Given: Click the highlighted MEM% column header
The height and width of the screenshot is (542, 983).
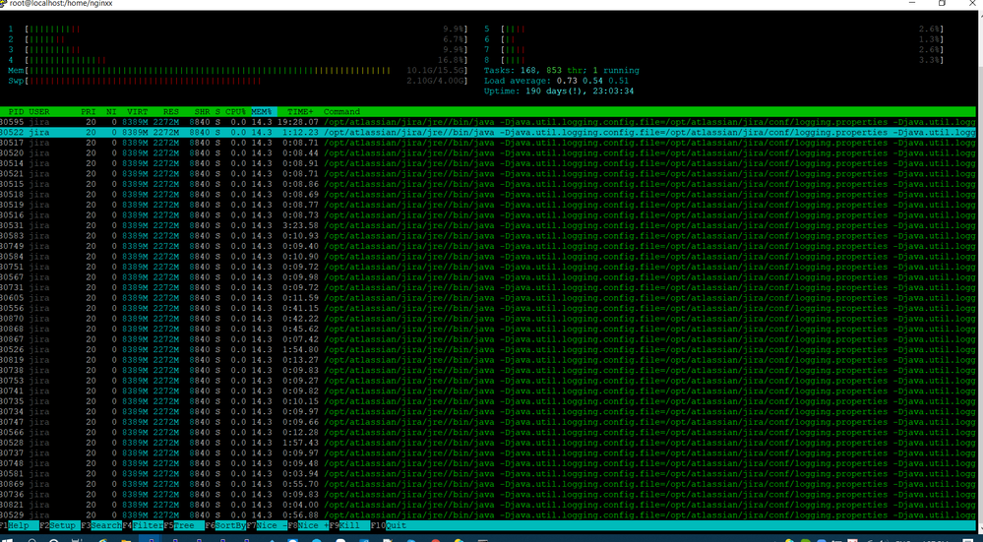Looking at the screenshot, I should click(264, 111).
